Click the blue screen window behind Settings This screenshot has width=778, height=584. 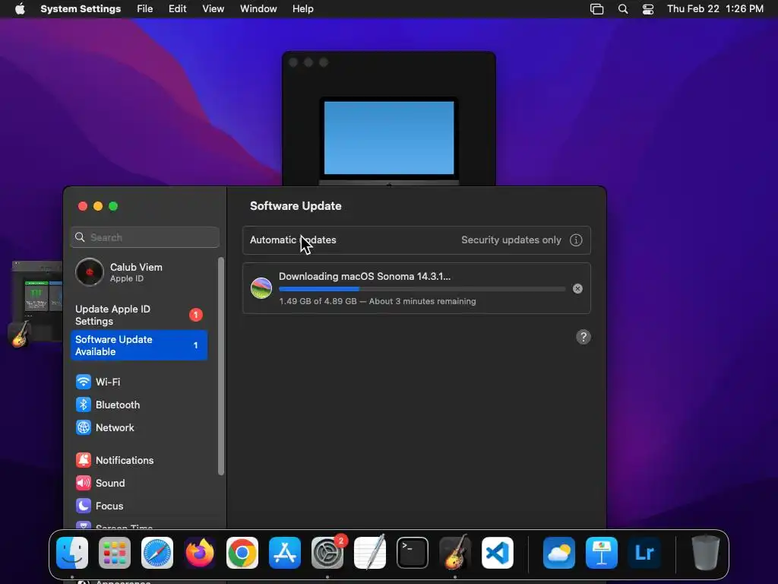(388, 119)
